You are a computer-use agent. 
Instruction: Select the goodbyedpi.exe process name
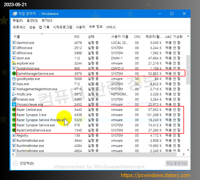tap(28, 79)
